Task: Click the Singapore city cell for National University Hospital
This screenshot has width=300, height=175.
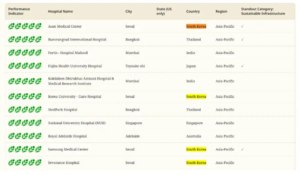Action: click(134, 123)
